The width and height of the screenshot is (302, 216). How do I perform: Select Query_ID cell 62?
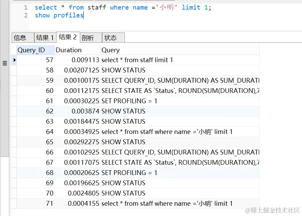point(36,111)
